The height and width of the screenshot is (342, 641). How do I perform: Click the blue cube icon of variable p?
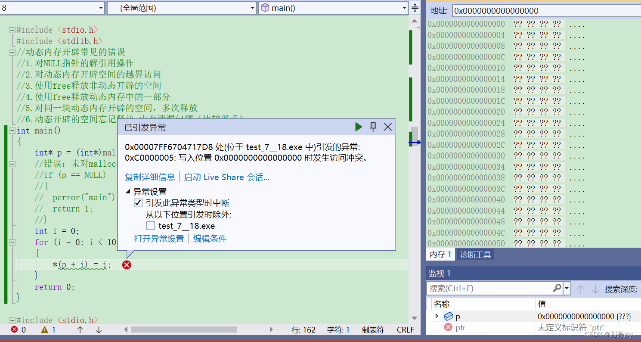pyautogui.click(x=449, y=317)
